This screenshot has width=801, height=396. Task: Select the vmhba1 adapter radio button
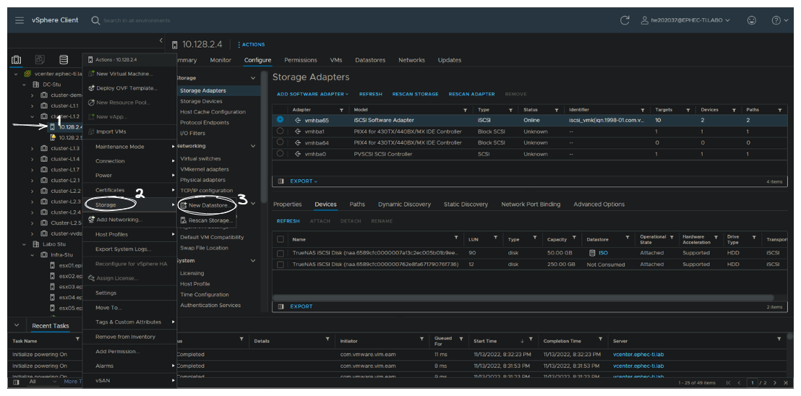click(280, 131)
